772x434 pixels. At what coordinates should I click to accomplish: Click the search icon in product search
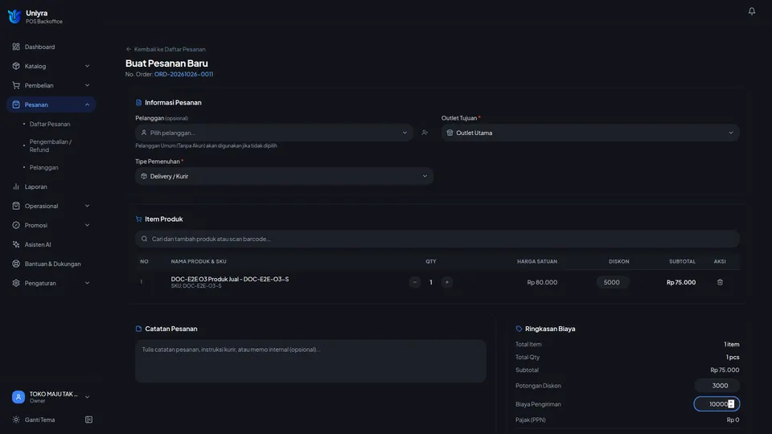tap(144, 239)
